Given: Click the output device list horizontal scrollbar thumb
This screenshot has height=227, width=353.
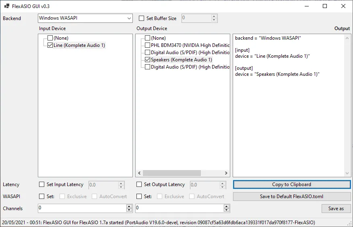Looking at the screenshot, I should (171, 173).
